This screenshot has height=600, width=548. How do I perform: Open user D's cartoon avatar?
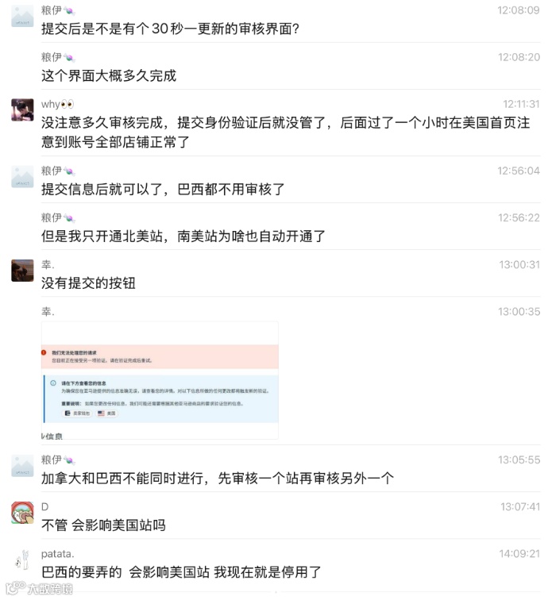pyautogui.click(x=22, y=513)
